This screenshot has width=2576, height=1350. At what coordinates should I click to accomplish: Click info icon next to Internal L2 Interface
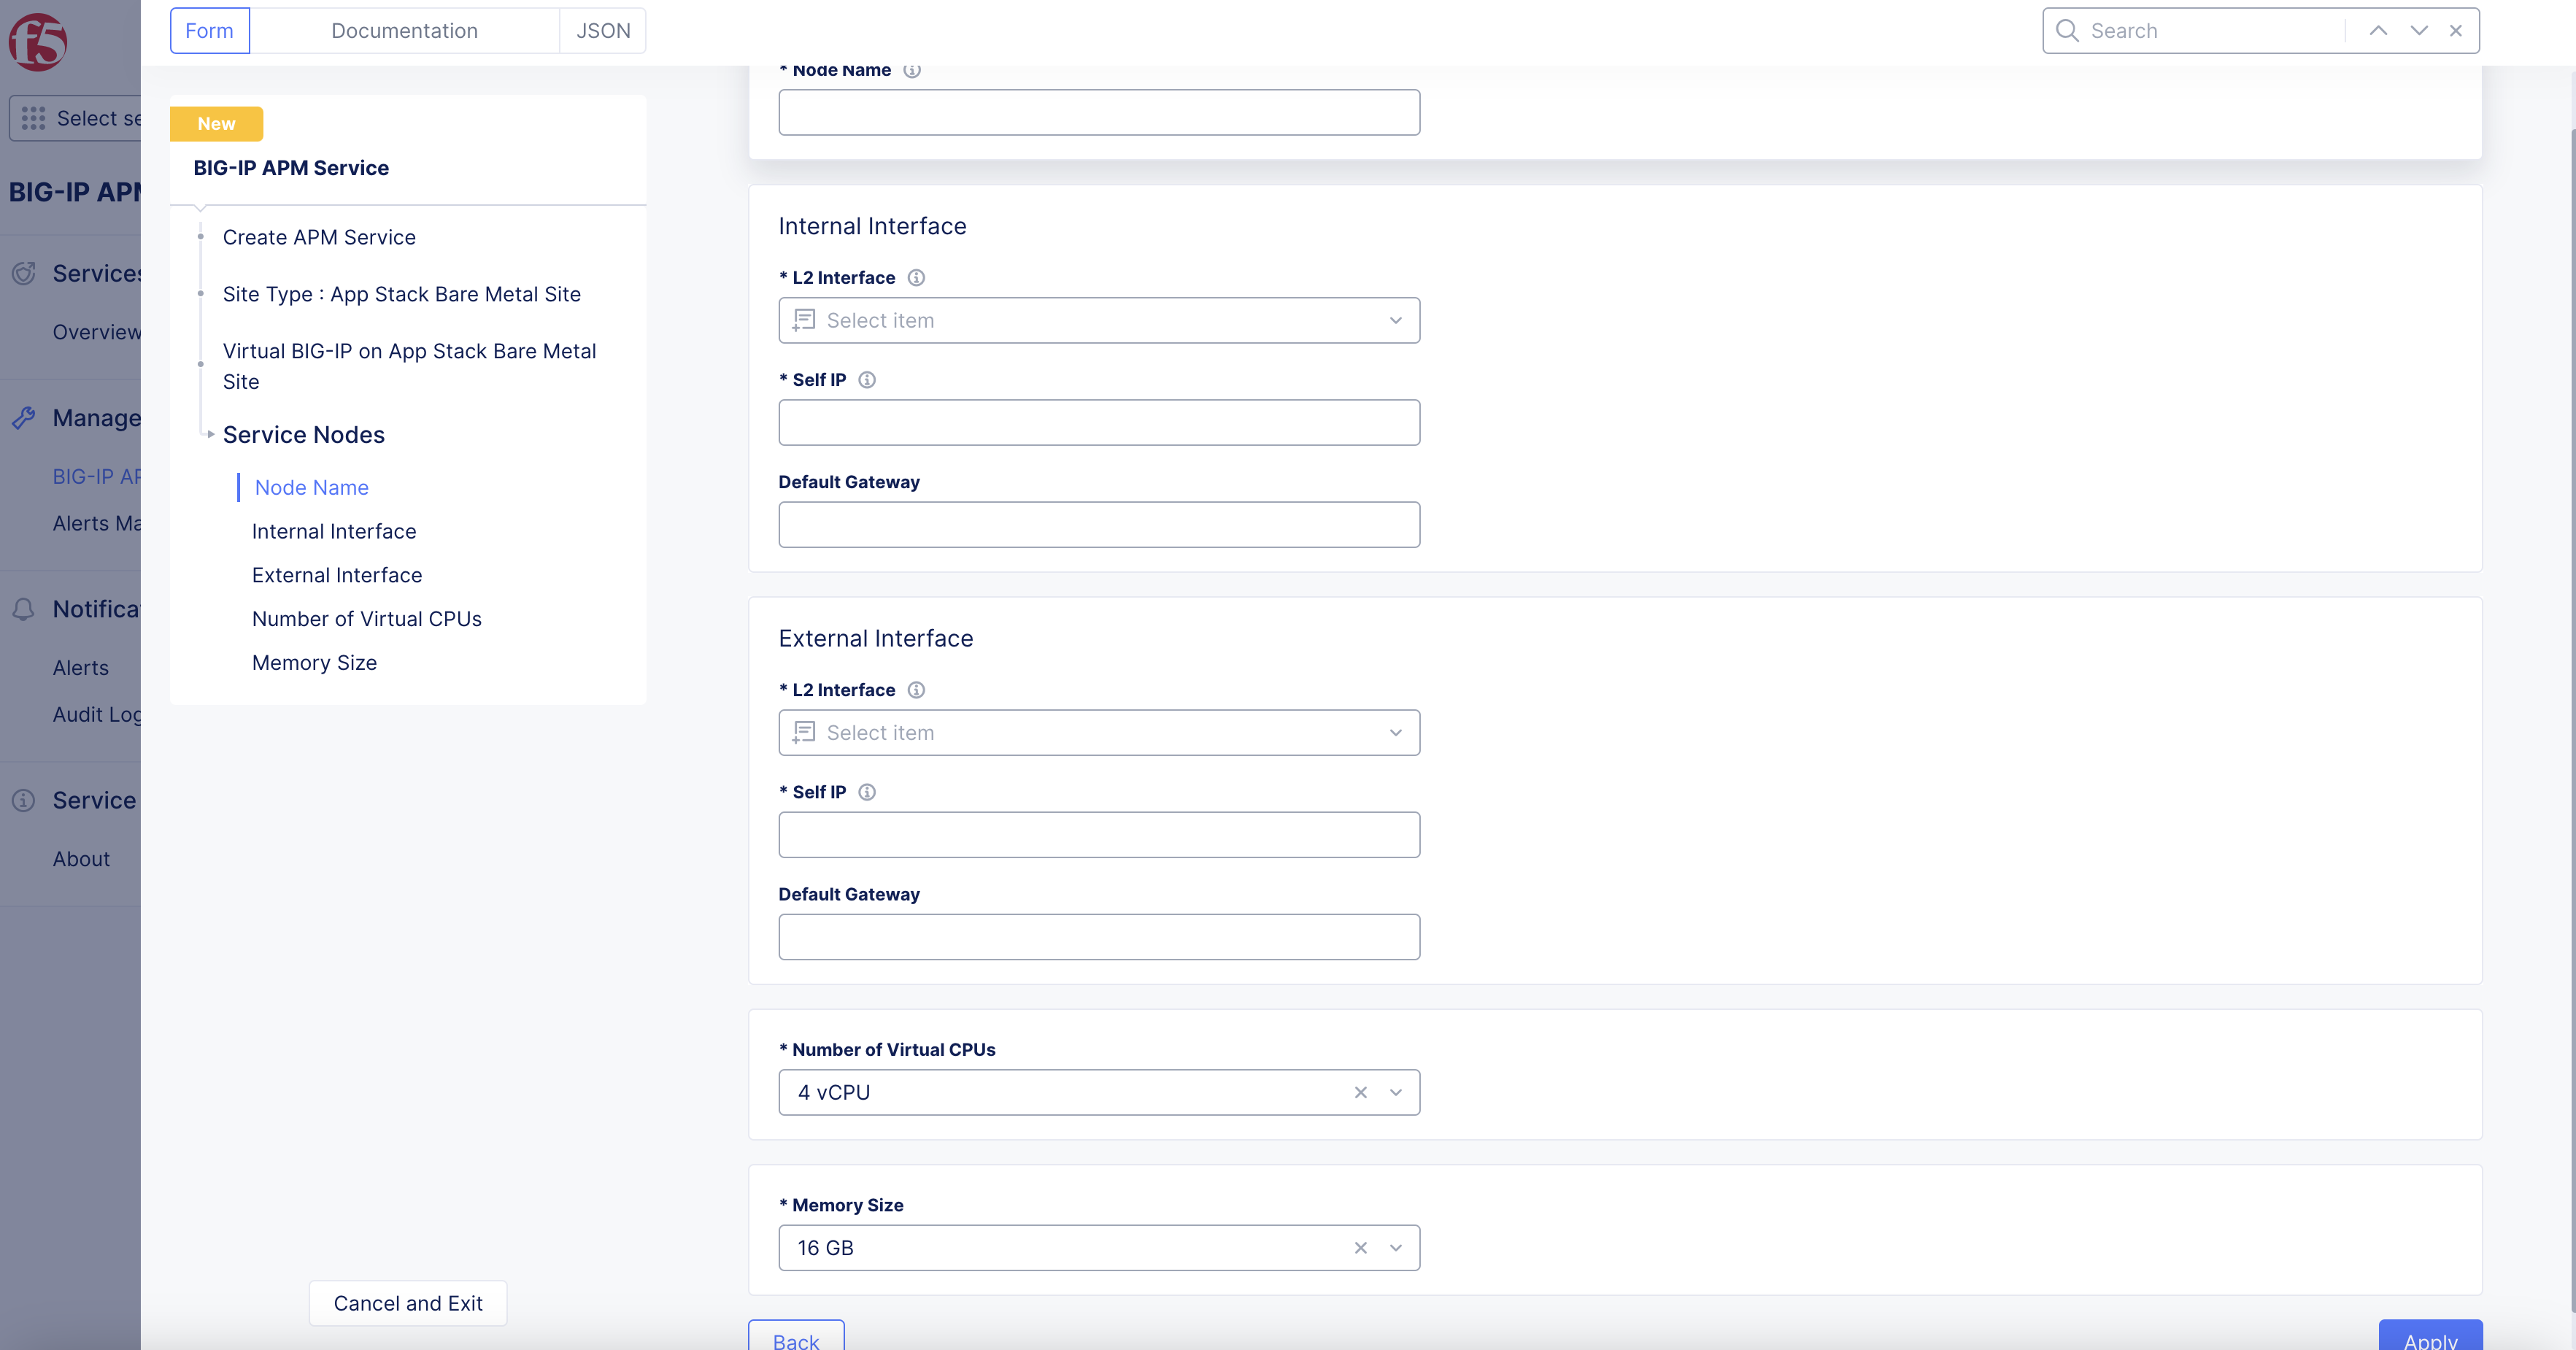pos(915,278)
